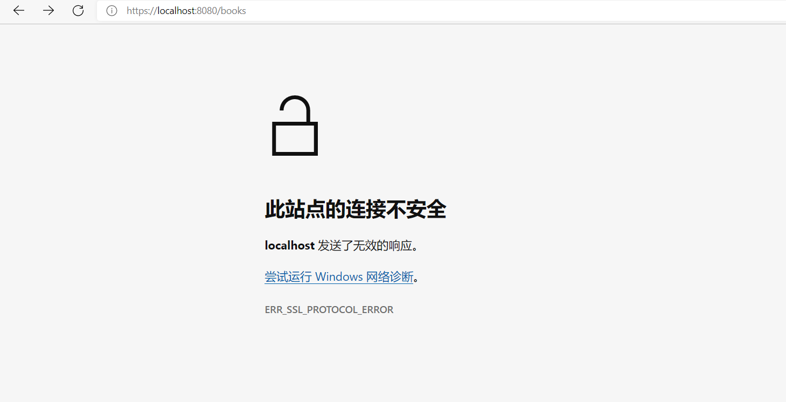This screenshot has width=786, height=402.
Task: Go back using the back arrow
Action: [x=19, y=11]
